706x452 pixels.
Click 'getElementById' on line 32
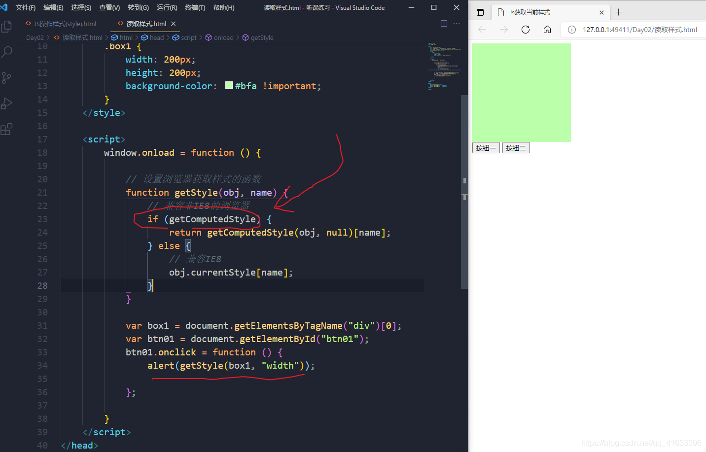[x=278, y=339]
